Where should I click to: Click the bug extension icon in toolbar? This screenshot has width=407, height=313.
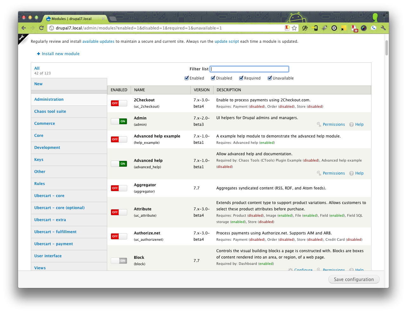coord(325,28)
